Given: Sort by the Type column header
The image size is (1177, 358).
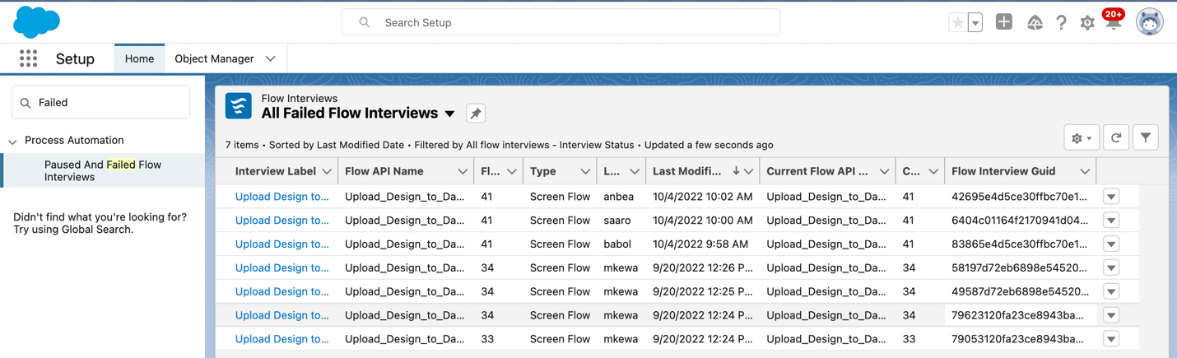Looking at the screenshot, I should click(x=543, y=171).
